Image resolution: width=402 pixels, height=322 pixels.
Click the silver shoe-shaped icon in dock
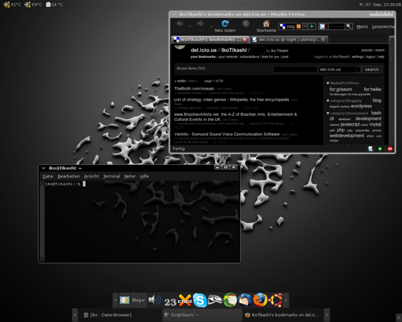click(x=215, y=300)
